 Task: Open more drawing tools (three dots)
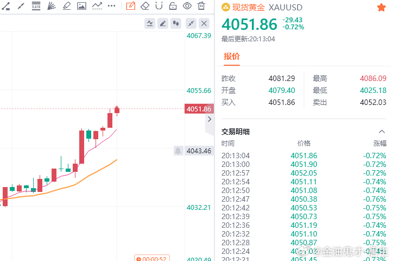pyautogui.click(x=111, y=6)
